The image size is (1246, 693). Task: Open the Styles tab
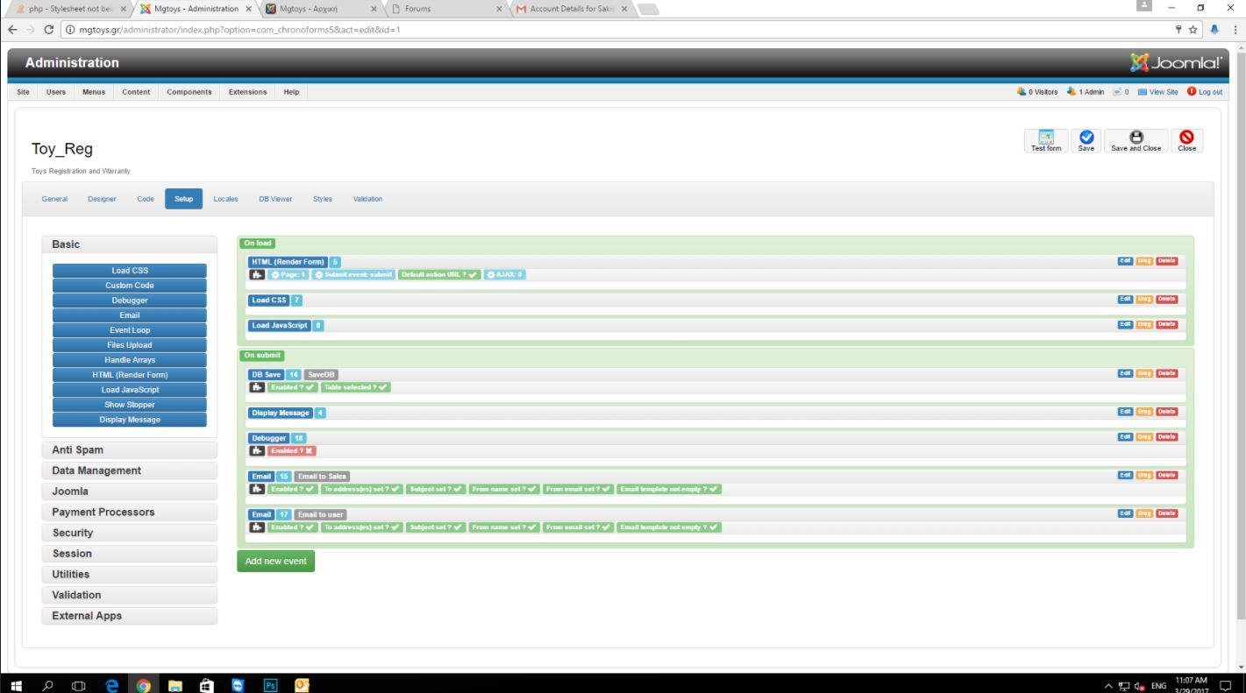point(323,199)
